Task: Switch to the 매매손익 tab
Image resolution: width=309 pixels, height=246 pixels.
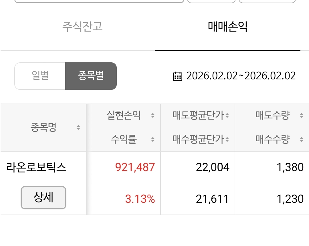Action: click(x=228, y=27)
